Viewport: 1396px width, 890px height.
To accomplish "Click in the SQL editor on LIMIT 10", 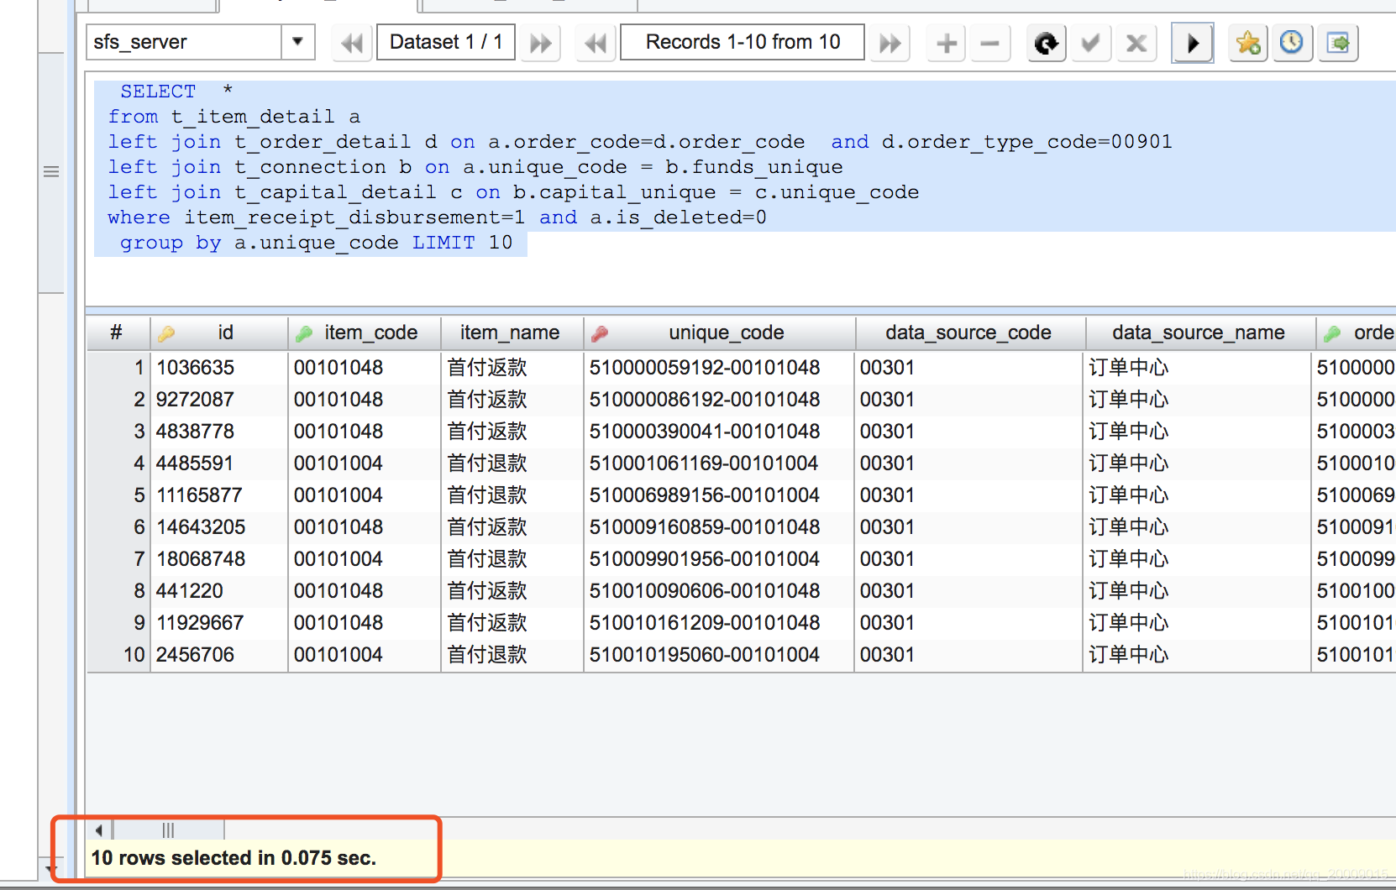I will (x=462, y=243).
